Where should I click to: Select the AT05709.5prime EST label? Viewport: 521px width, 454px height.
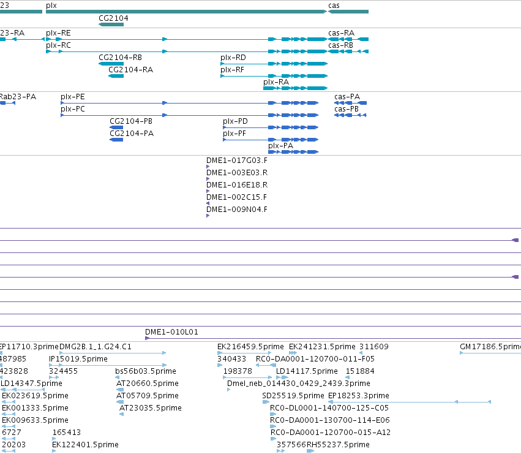[x=147, y=396]
